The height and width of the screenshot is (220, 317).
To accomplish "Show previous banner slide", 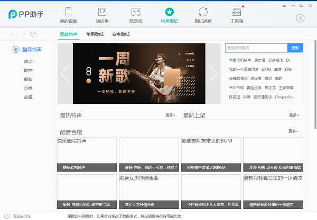I will point(65,74).
